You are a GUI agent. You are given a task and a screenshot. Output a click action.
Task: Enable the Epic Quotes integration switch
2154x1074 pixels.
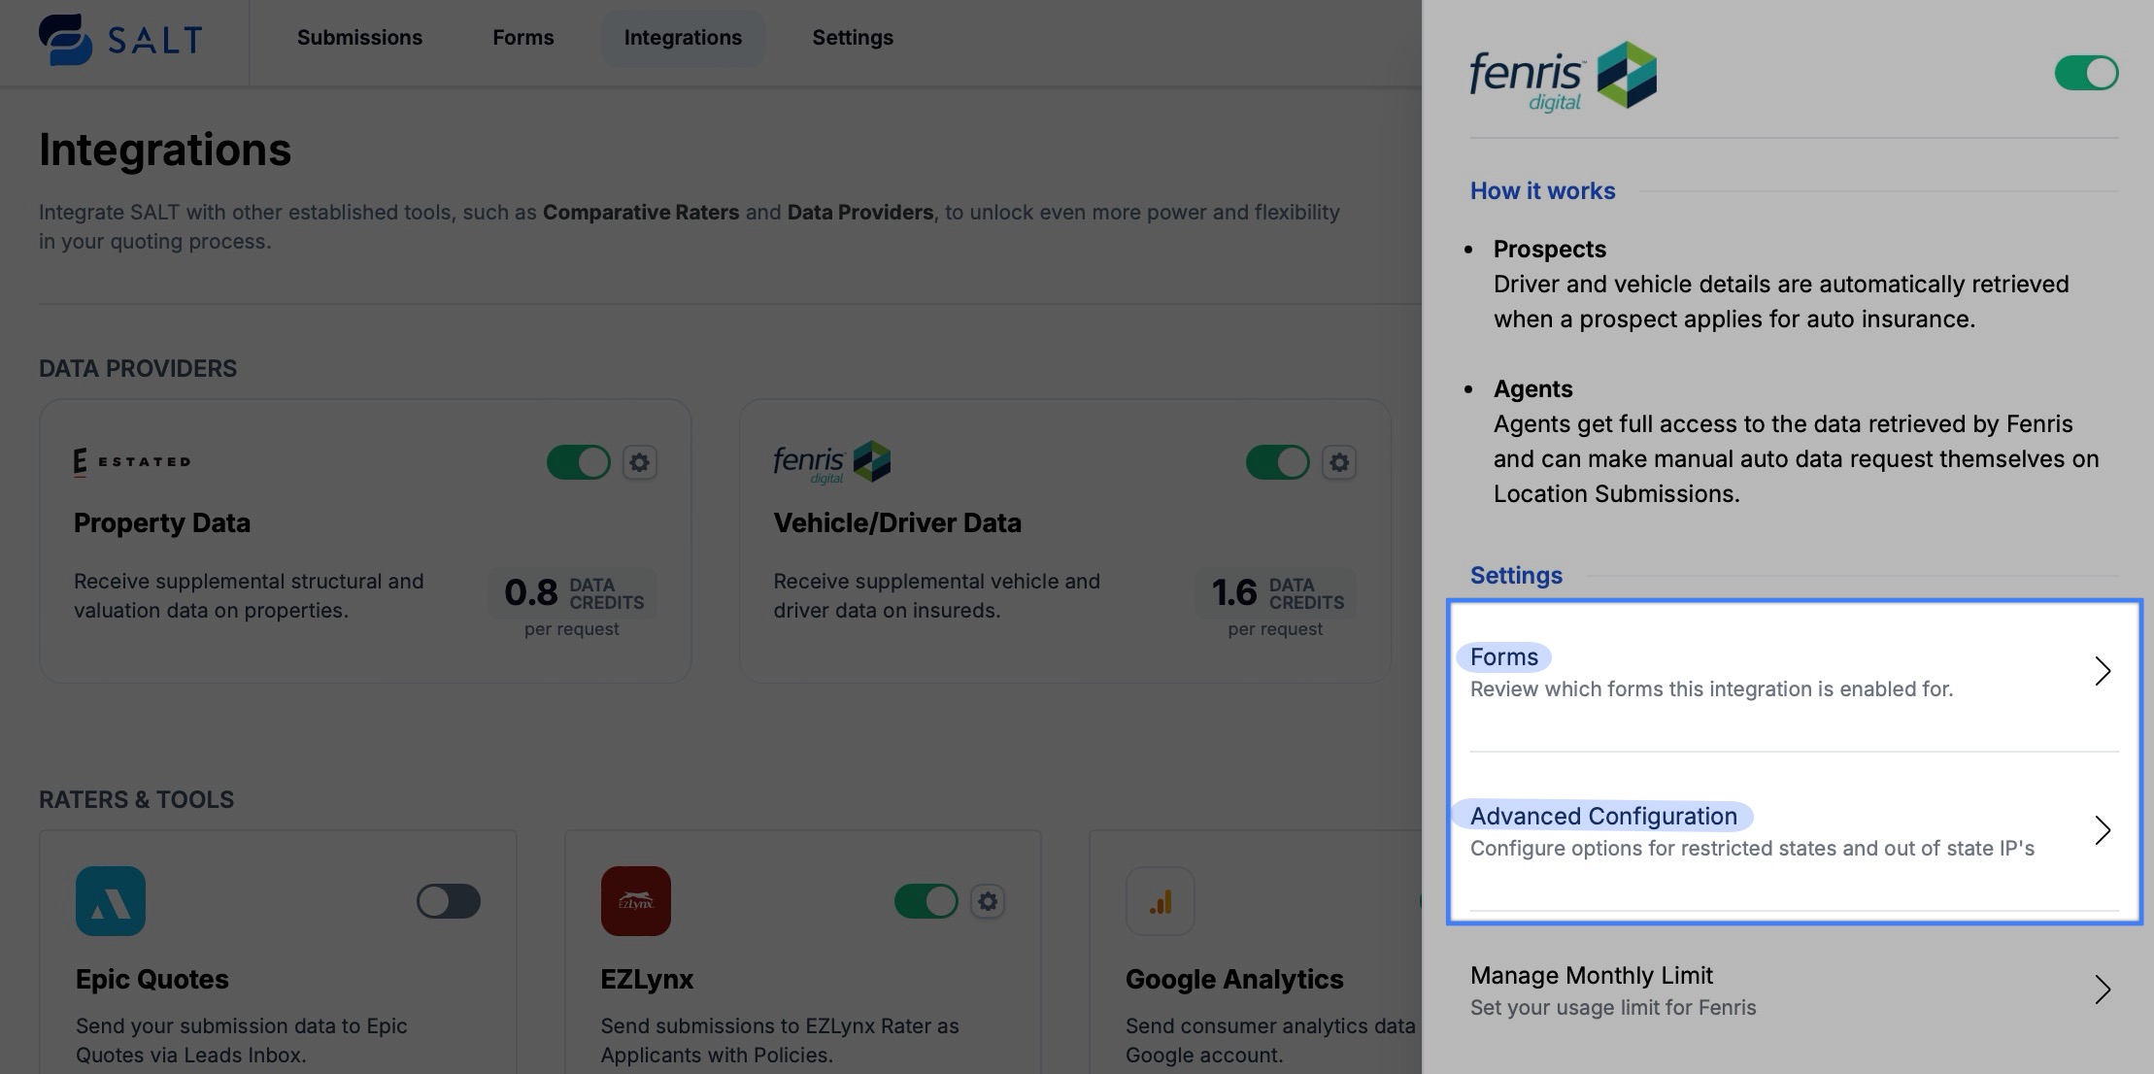coord(449,901)
